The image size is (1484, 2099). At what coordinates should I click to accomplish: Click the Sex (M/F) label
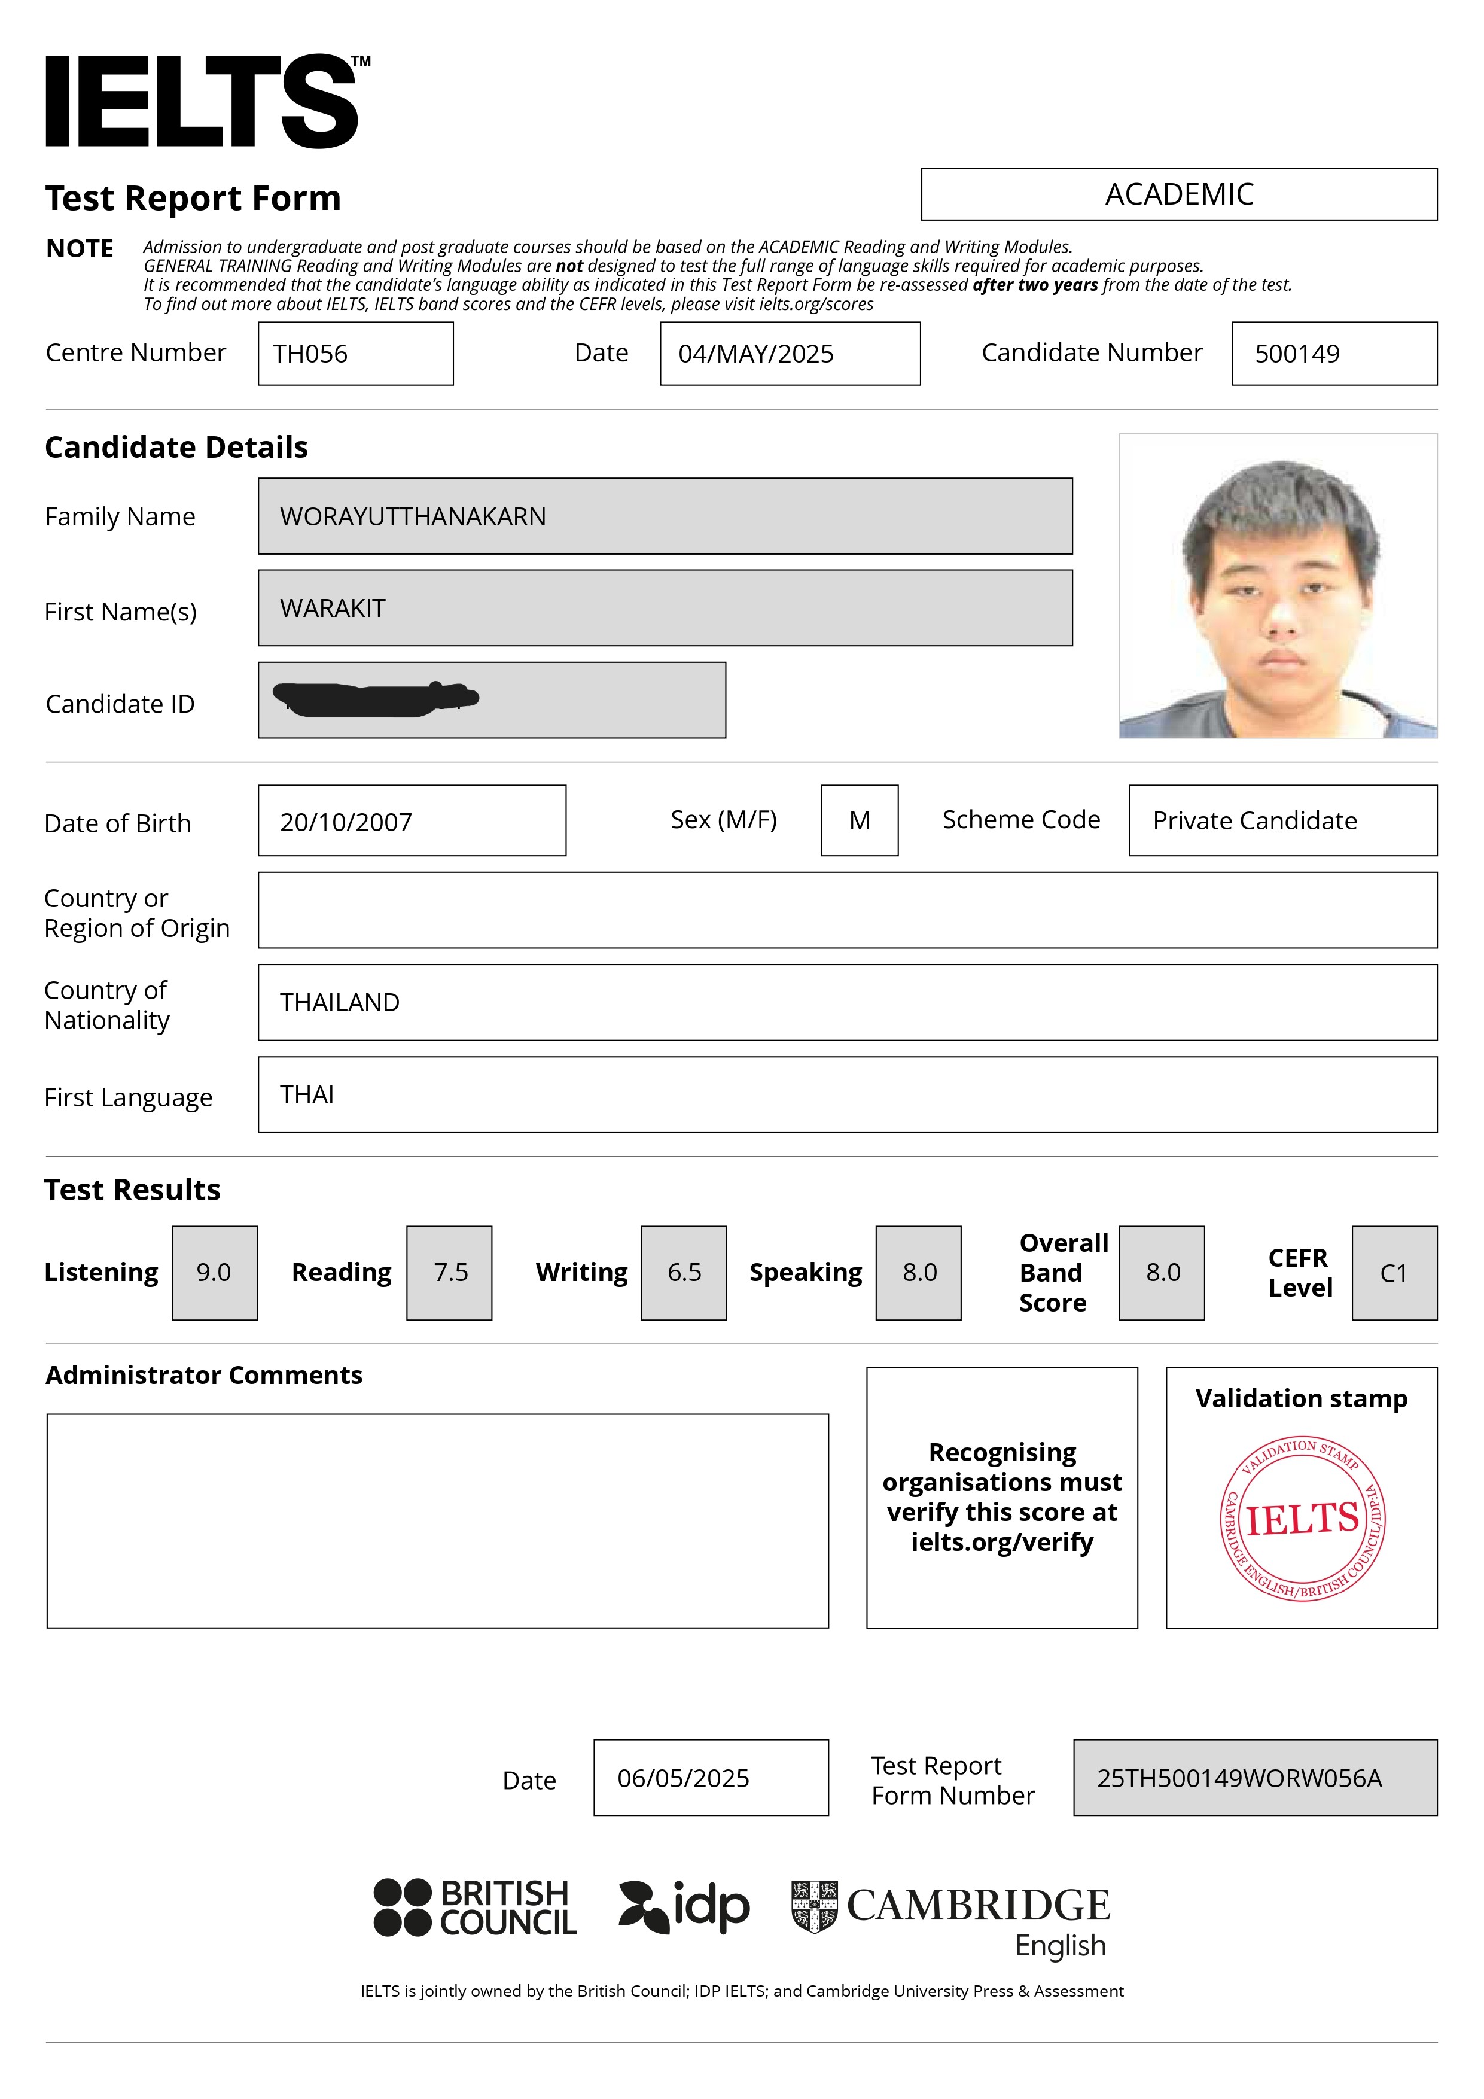(x=724, y=820)
